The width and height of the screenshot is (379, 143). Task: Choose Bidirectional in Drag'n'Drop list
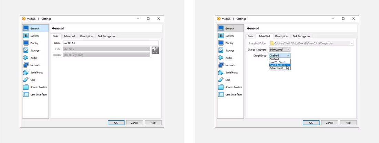click(279, 68)
